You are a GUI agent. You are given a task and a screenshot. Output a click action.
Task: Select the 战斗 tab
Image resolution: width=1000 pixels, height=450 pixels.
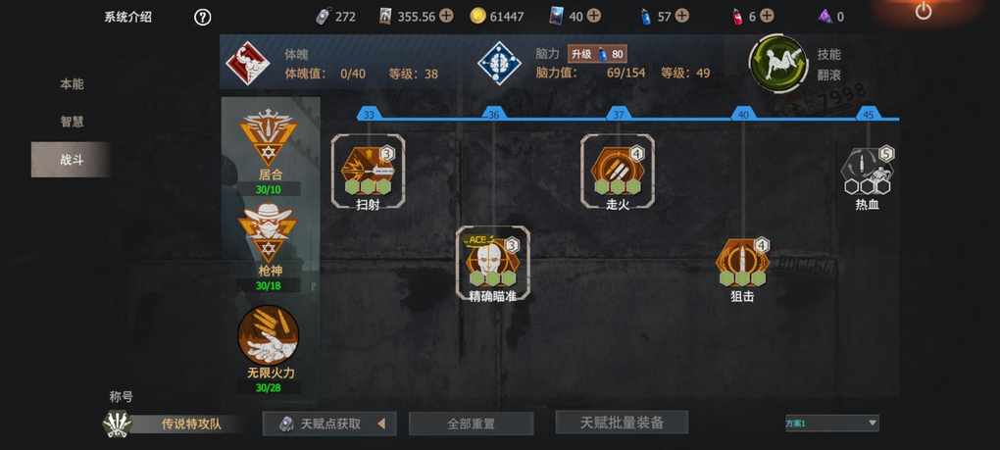coord(72,160)
